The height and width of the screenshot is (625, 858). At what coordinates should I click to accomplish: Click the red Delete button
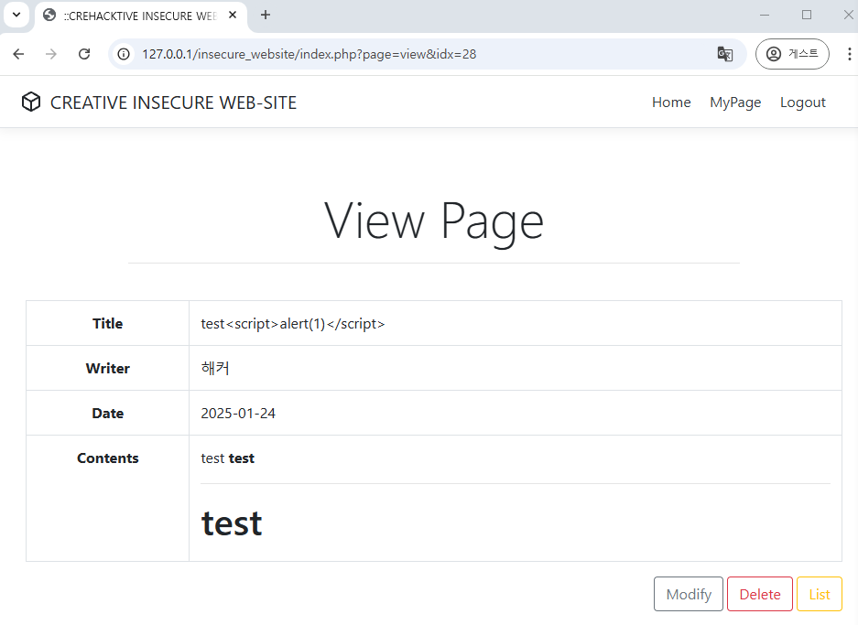(x=759, y=594)
